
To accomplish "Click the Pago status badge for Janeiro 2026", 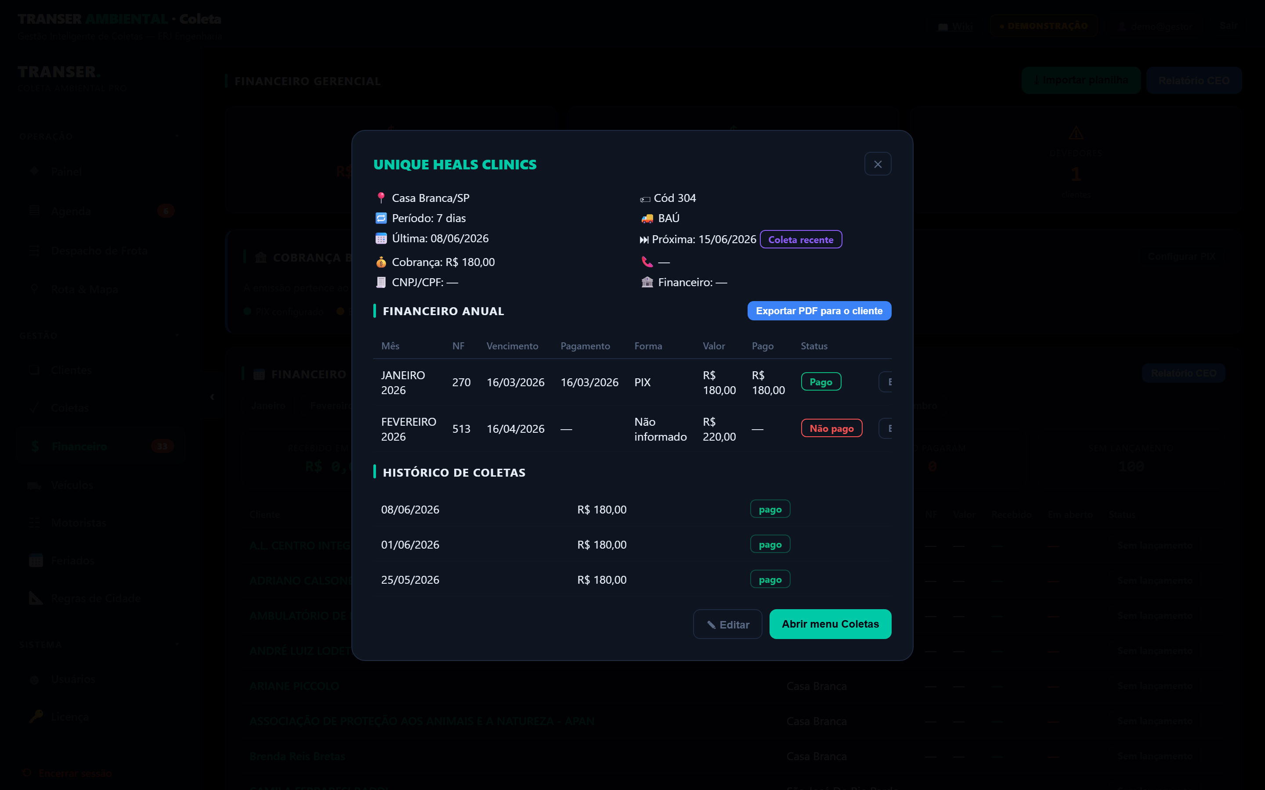I will click(x=820, y=382).
